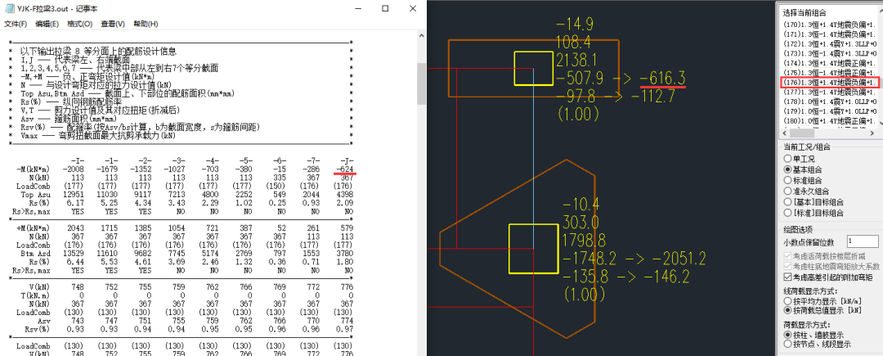Open the 格式(O) menu in Notepad
The width and height of the screenshot is (883, 356).
pyautogui.click(x=79, y=24)
